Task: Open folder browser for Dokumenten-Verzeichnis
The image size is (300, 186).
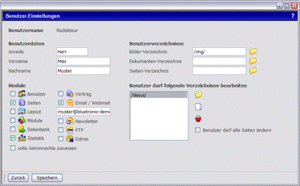Action: click(x=253, y=61)
